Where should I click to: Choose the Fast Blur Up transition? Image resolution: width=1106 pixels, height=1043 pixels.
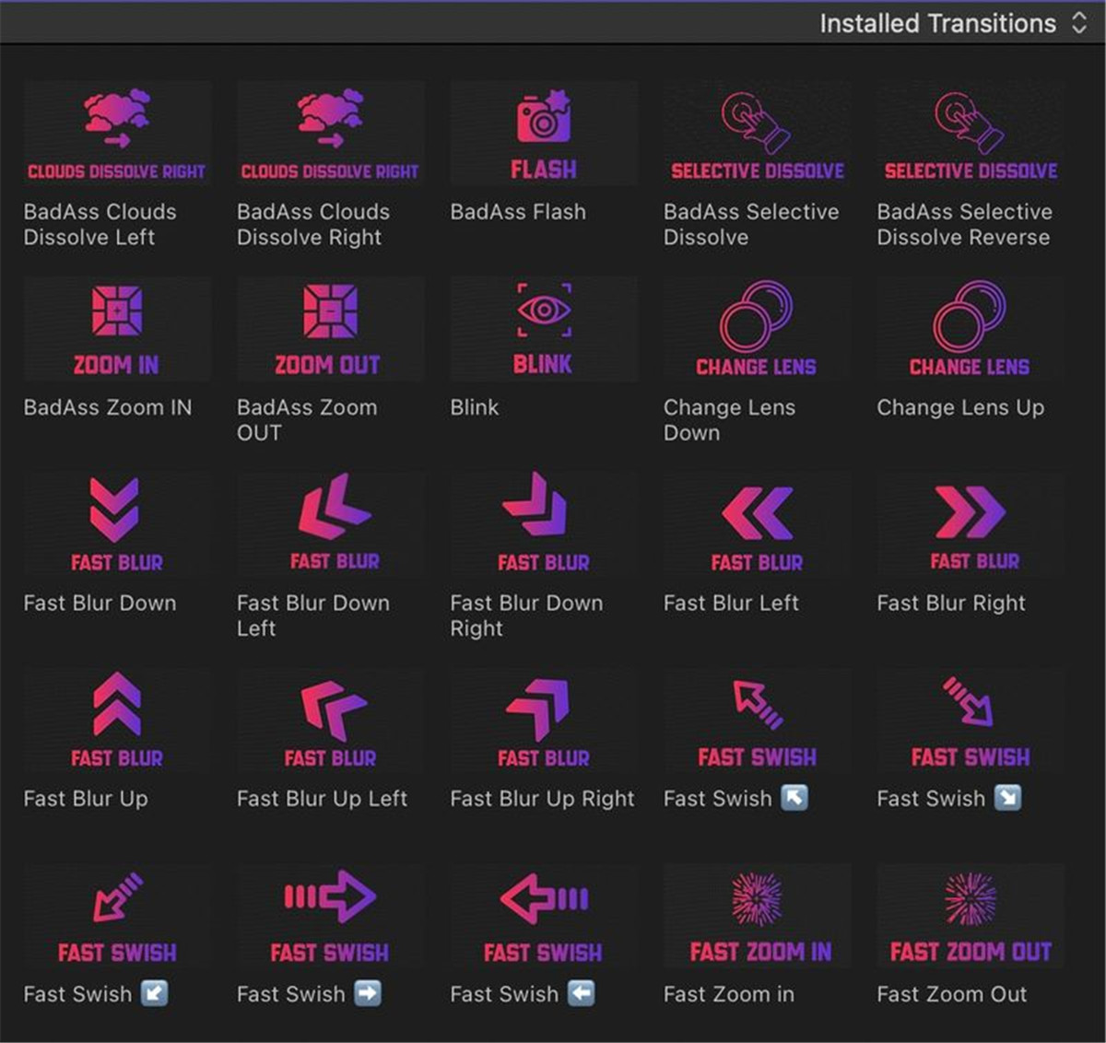point(117,720)
